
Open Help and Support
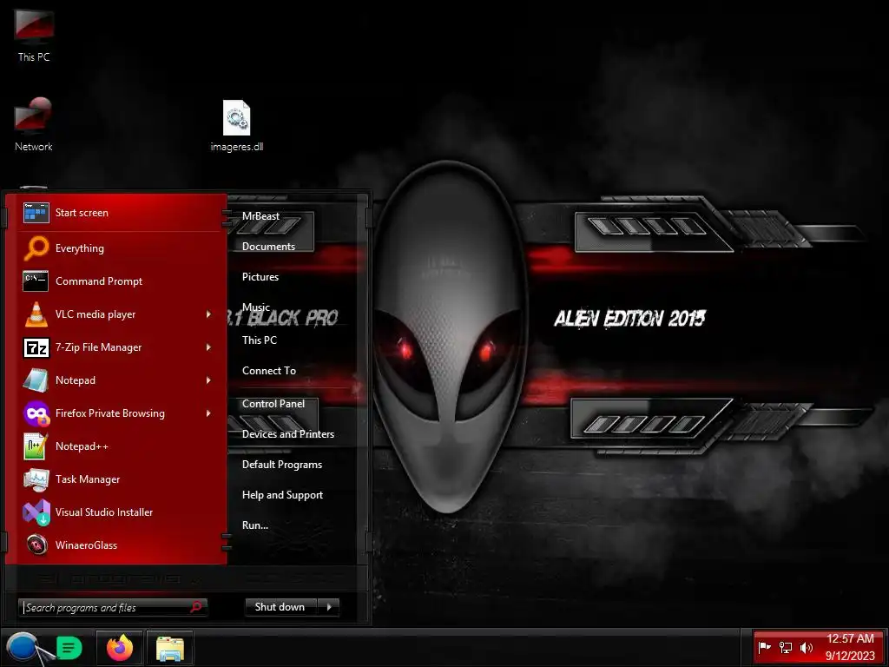click(x=282, y=495)
